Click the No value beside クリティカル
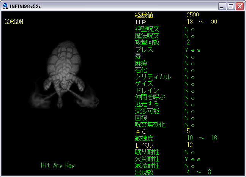Image resolution: width=246 pixels, height=177 pixels. 189,77
